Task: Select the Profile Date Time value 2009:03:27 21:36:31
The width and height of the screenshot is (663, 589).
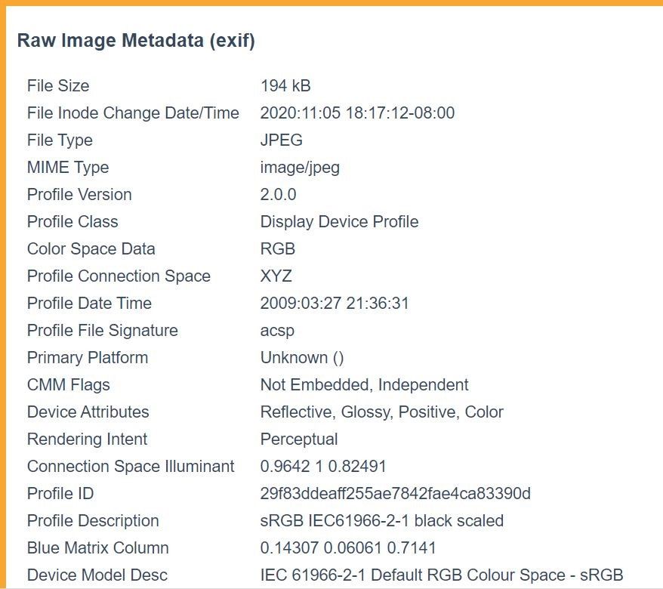Action: click(335, 304)
